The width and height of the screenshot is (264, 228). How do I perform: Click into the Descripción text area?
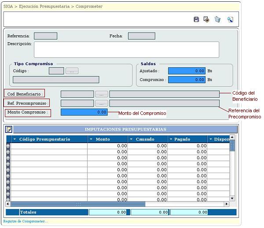126,50
